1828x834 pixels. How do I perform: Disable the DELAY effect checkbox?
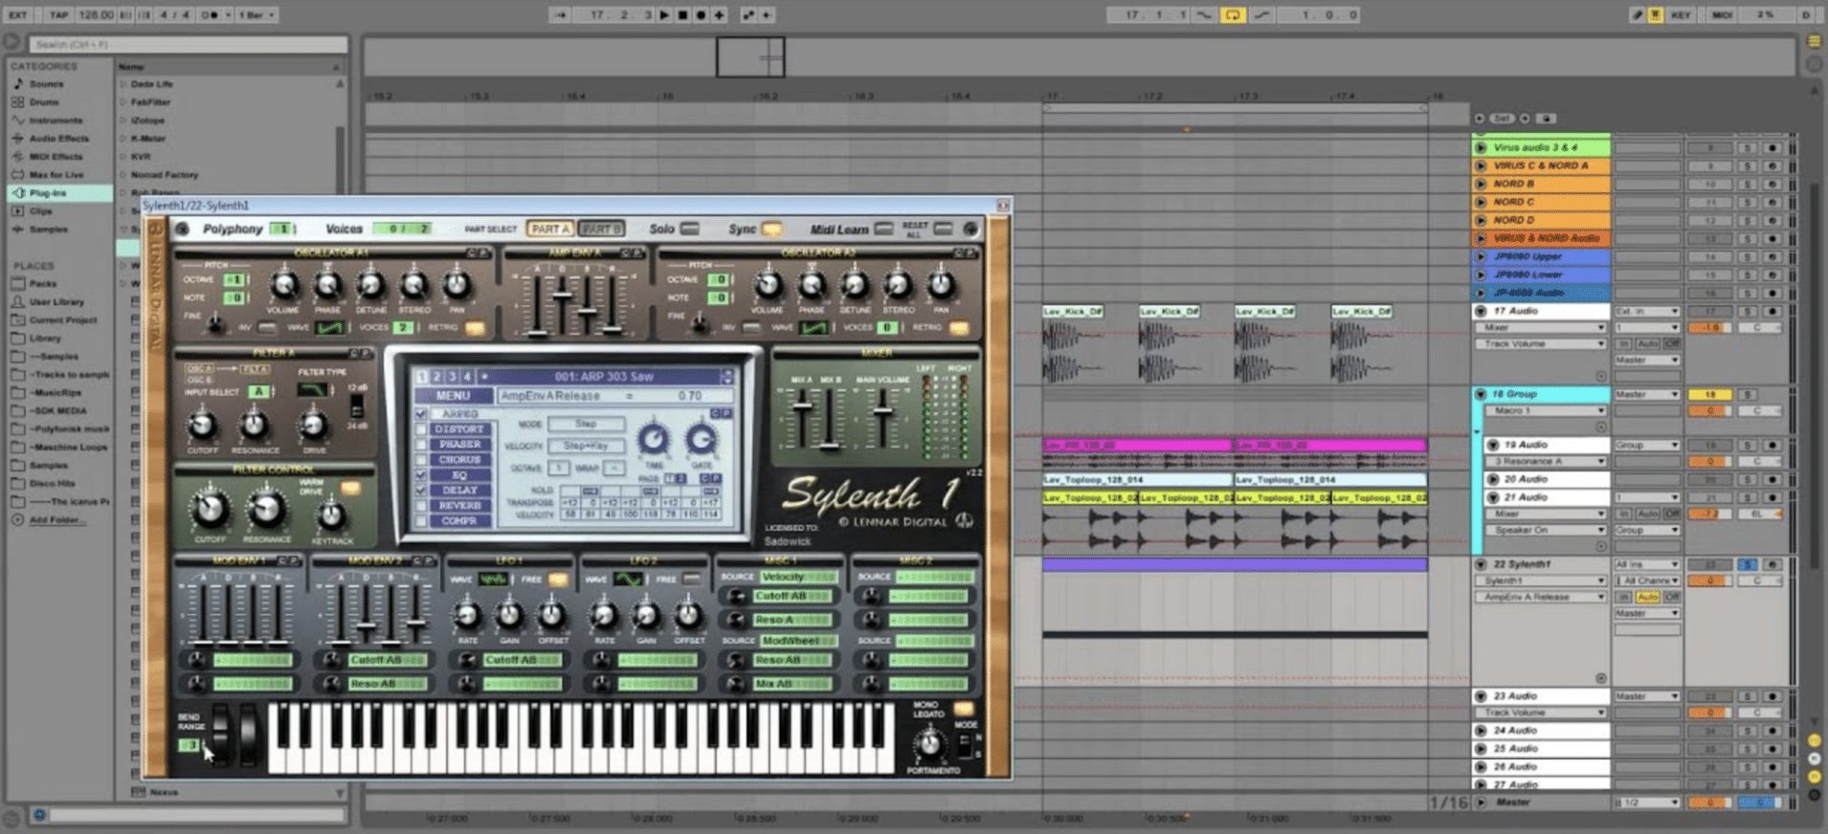point(421,491)
